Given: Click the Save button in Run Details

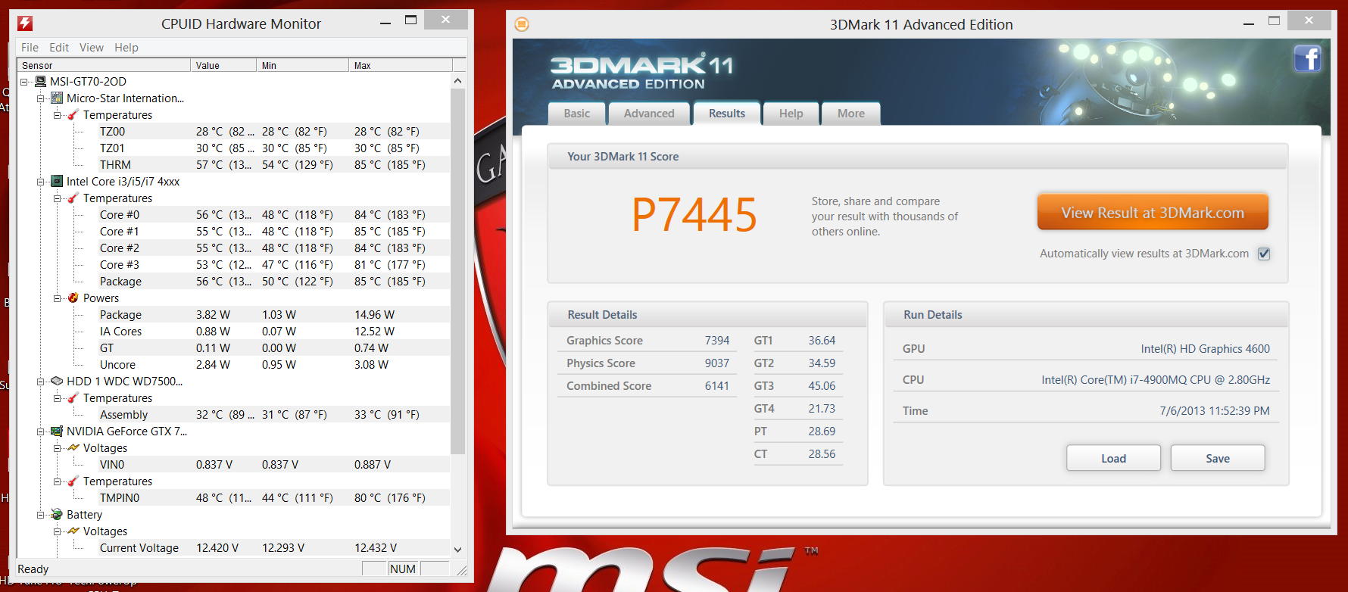Looking at the screenshot, I should click(1218, 458).
